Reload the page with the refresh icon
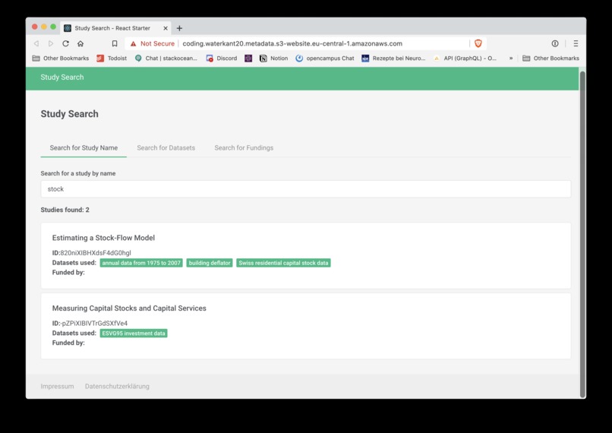This screenshot has height=433, width=612. pos(65,43)
